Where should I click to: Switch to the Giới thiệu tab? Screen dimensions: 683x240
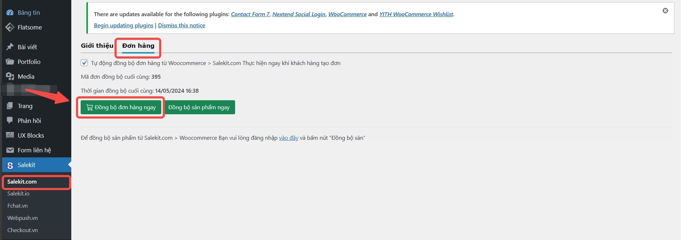(x=97, y=46)
